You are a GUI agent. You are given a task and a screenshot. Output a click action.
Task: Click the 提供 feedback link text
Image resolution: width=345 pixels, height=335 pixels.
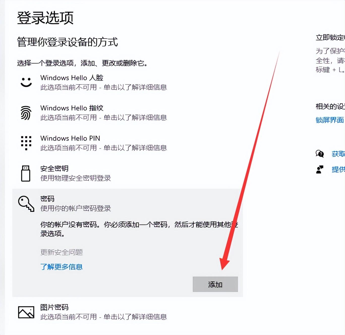tap(338, 170)
